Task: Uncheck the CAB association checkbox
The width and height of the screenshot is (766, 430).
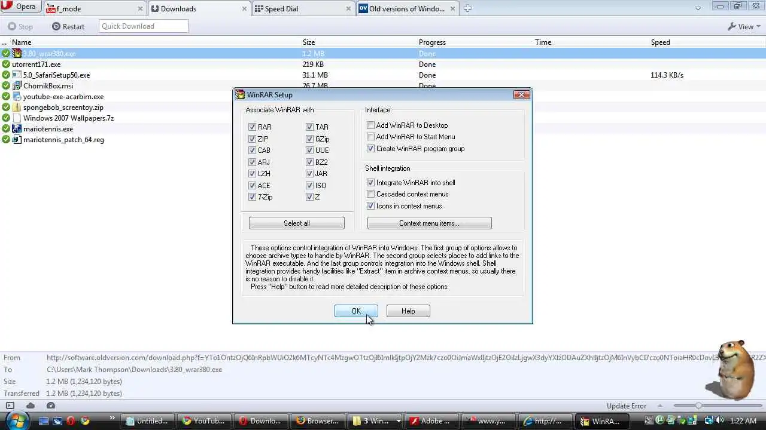Action: (252, 150)
